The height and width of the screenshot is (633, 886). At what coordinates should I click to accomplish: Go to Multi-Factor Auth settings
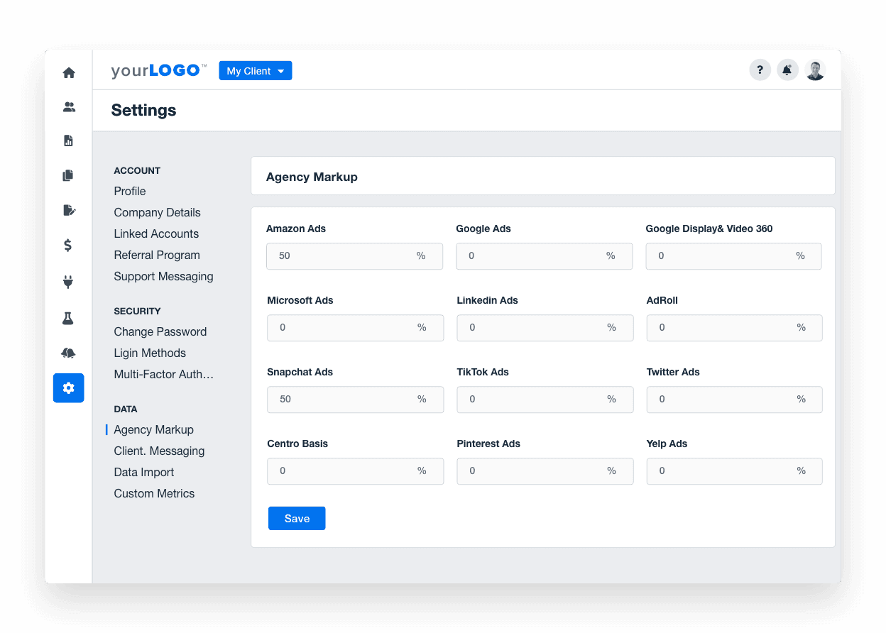163,374
